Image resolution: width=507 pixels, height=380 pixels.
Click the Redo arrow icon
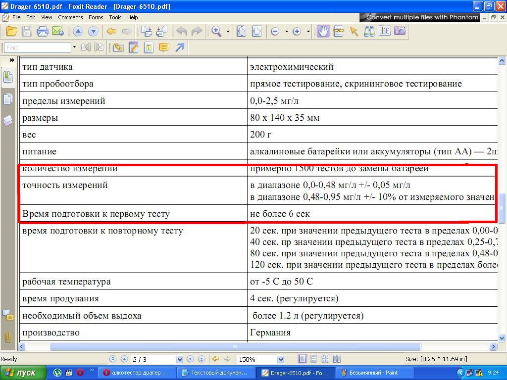click(x=197, y=31)
